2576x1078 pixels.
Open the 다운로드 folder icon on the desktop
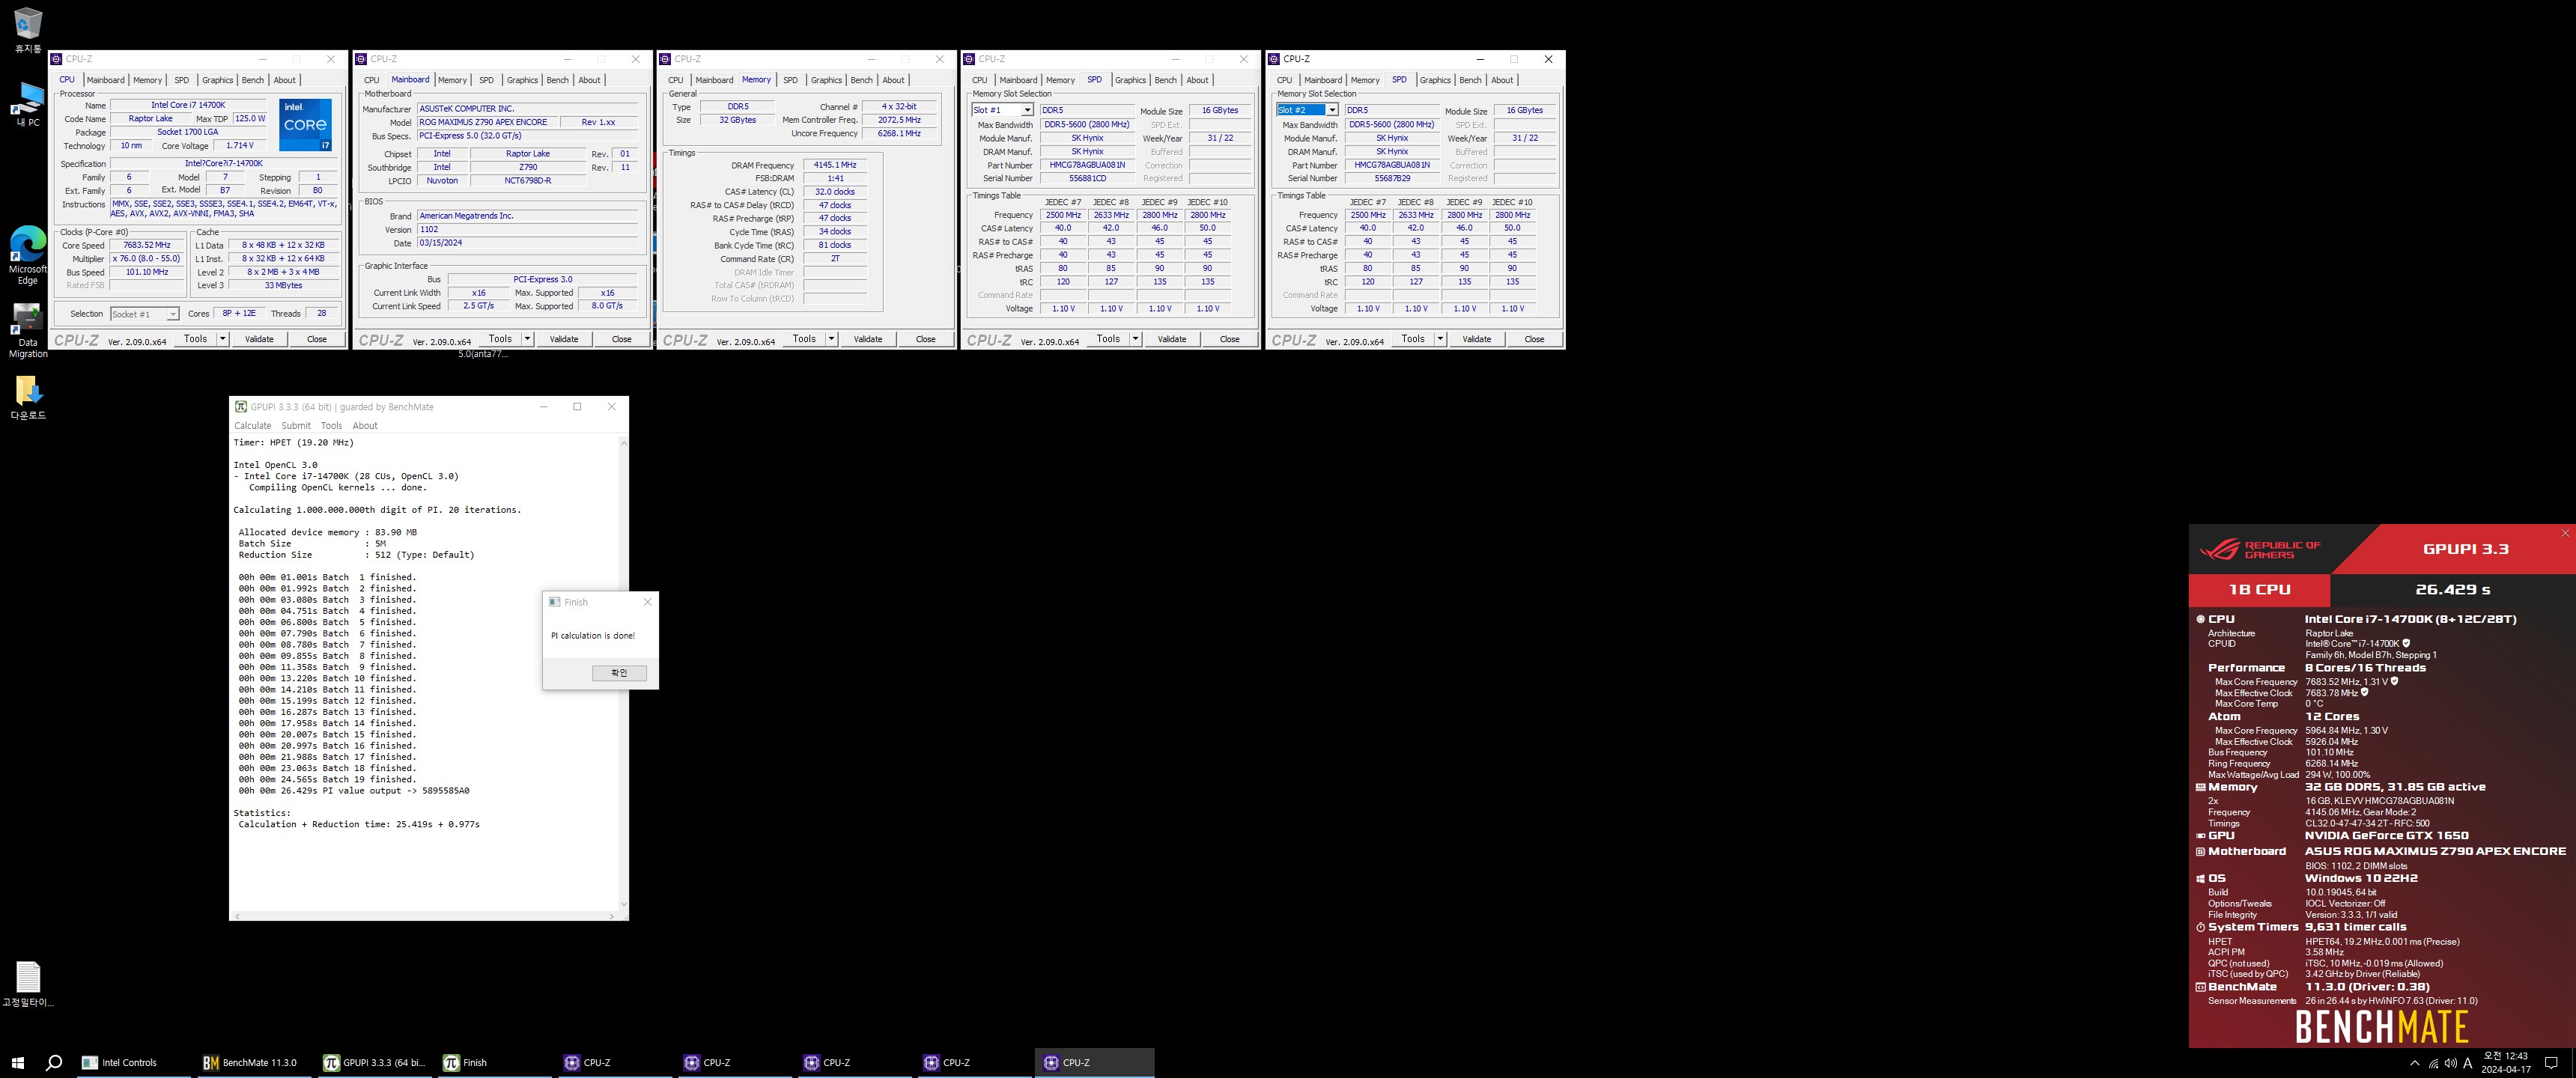[28, 397]
